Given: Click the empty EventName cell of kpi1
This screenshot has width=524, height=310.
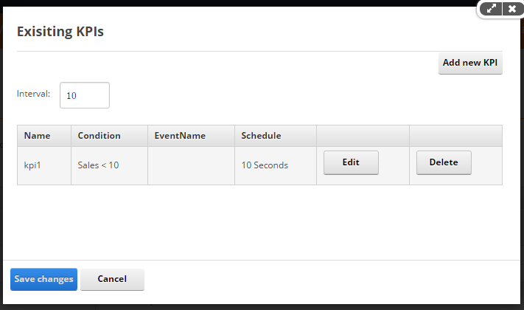Looking at the screenshot, I should tap(191, 165).
